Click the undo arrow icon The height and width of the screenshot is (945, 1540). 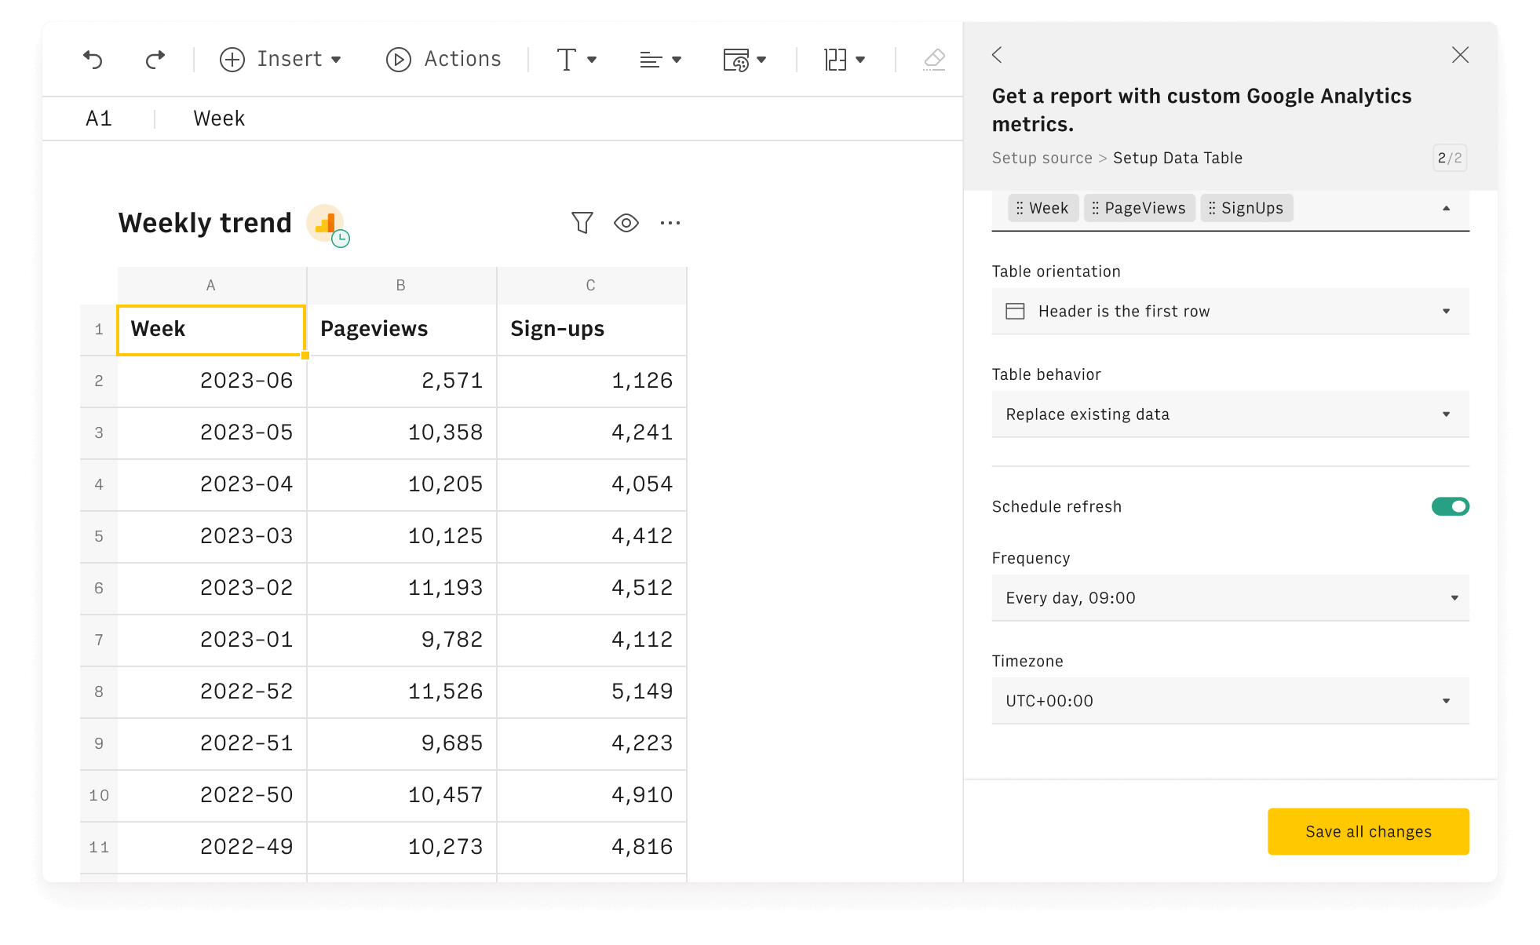(x=93, y=59)
